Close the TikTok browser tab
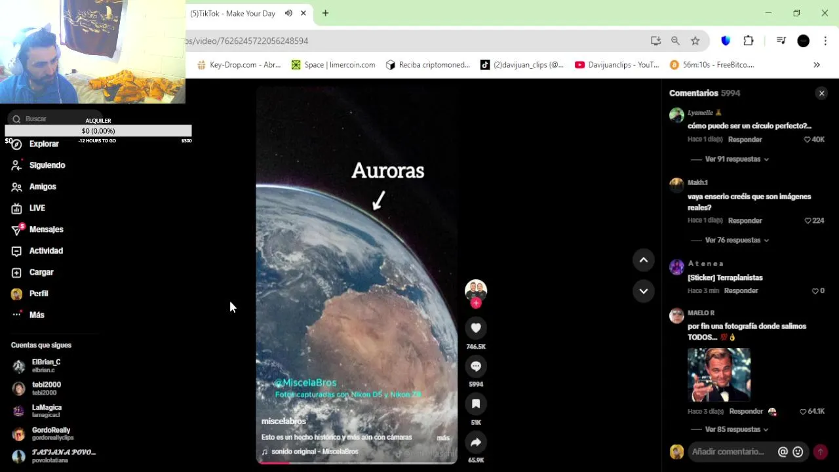 [x=303, y=13]
